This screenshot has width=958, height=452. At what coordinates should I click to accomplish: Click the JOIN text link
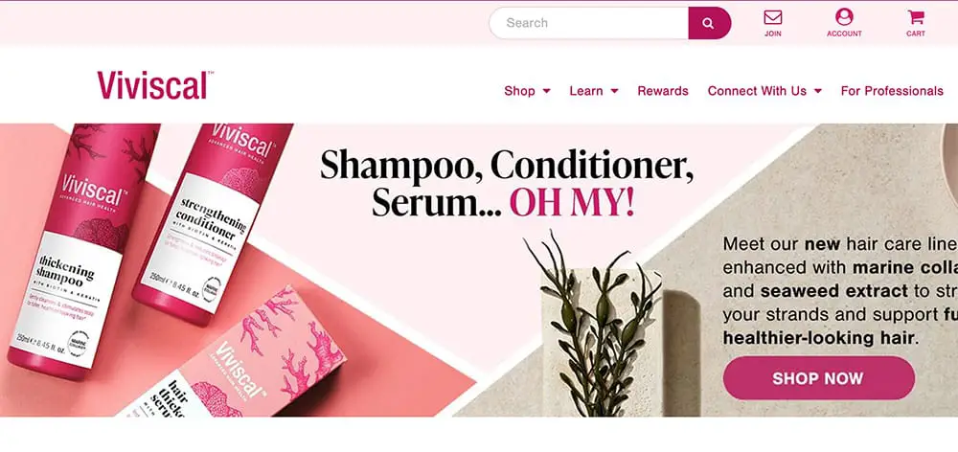(x=773, y=34)
